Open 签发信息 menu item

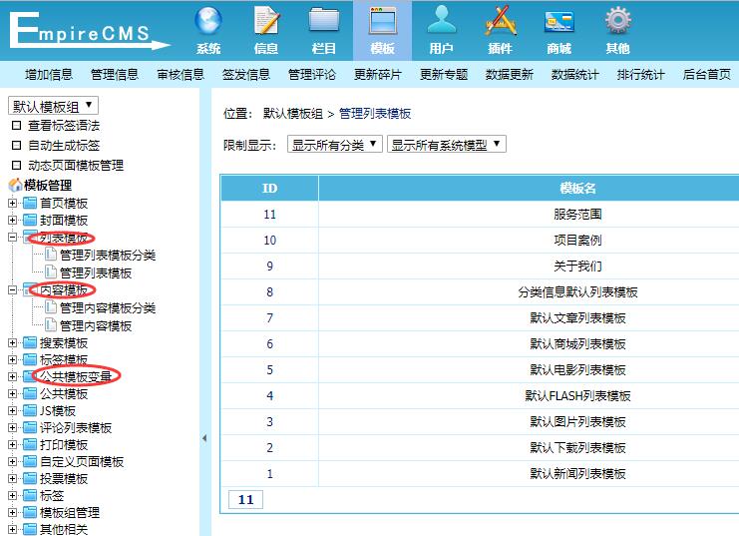(x=246, y=75)
